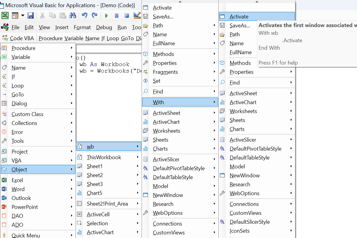Expand the IconSets submenu arrow

point(291,231)
